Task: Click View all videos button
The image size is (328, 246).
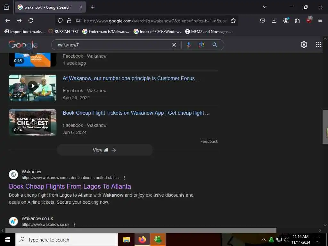Action: point(104,150)
